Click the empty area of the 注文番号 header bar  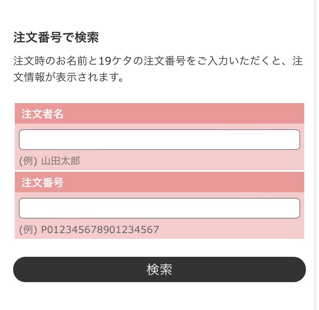click(x=183, y=182)
